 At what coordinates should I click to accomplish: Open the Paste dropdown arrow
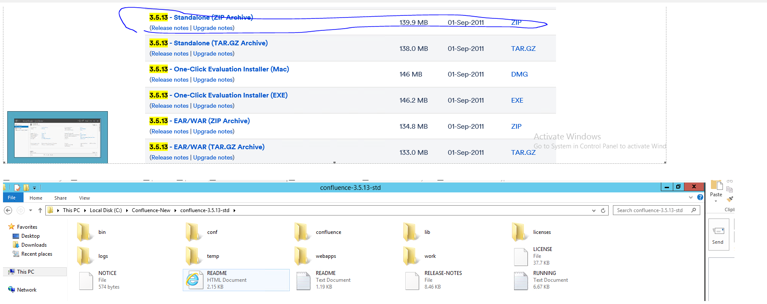point(716,201)
